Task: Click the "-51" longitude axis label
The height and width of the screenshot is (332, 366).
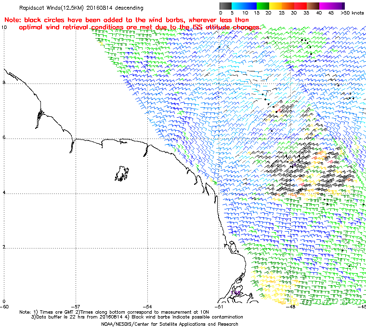Action: pyautogui.click(x=219, y=306)
